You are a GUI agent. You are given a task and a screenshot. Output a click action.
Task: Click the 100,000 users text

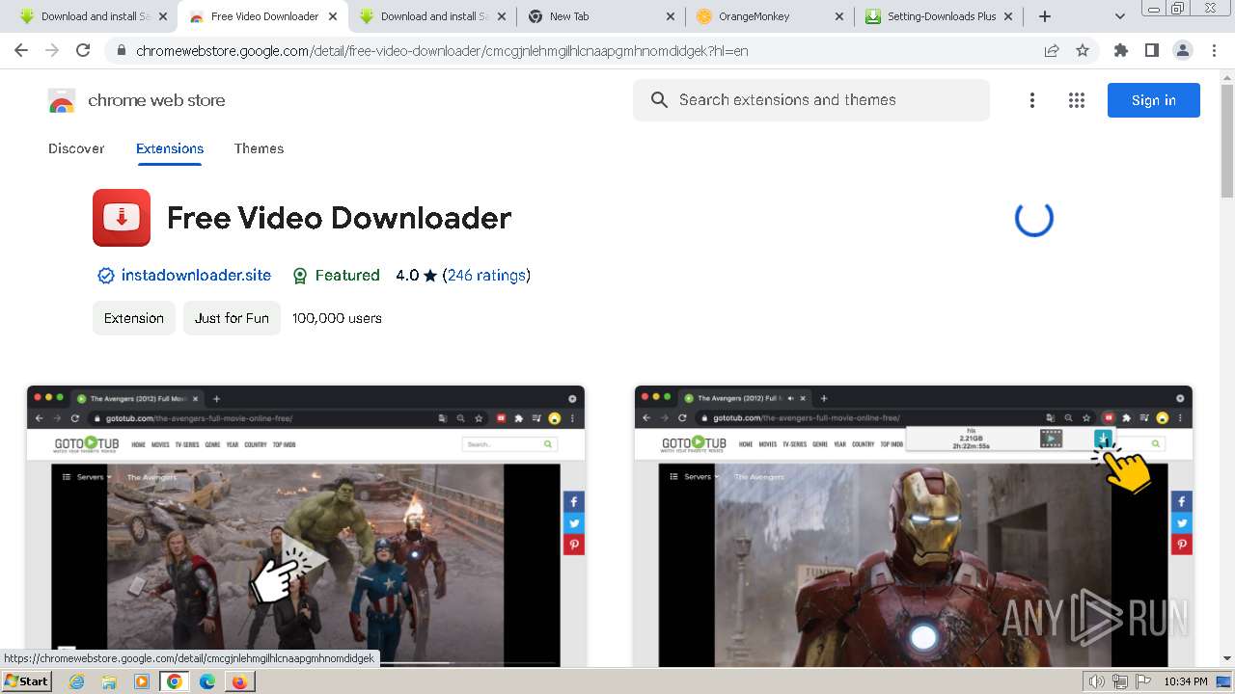[337, 318]
